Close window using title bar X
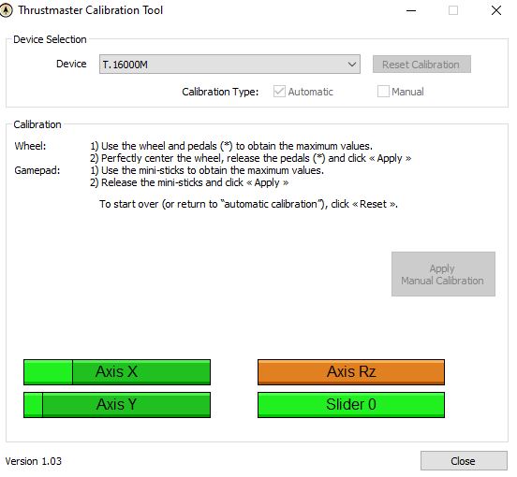 495,10
